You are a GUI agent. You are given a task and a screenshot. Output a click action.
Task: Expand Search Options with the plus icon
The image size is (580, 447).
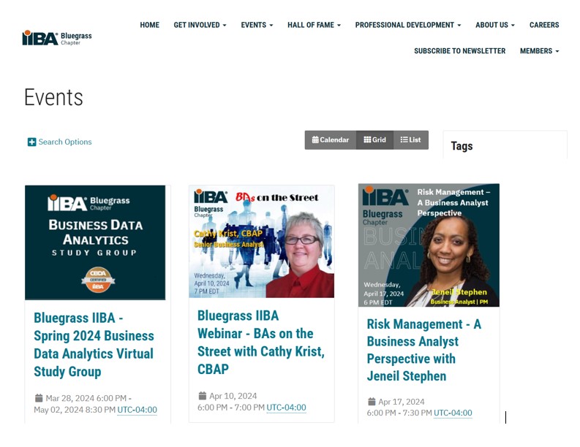31,142
